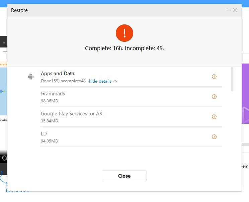This screenshot has width=249, height=202.
Task: Click the warning icon beside LD
Action: [214, 137]
